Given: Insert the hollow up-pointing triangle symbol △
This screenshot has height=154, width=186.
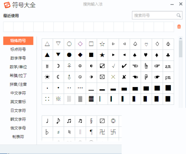Looking at the screenshot, I should 47,44.
